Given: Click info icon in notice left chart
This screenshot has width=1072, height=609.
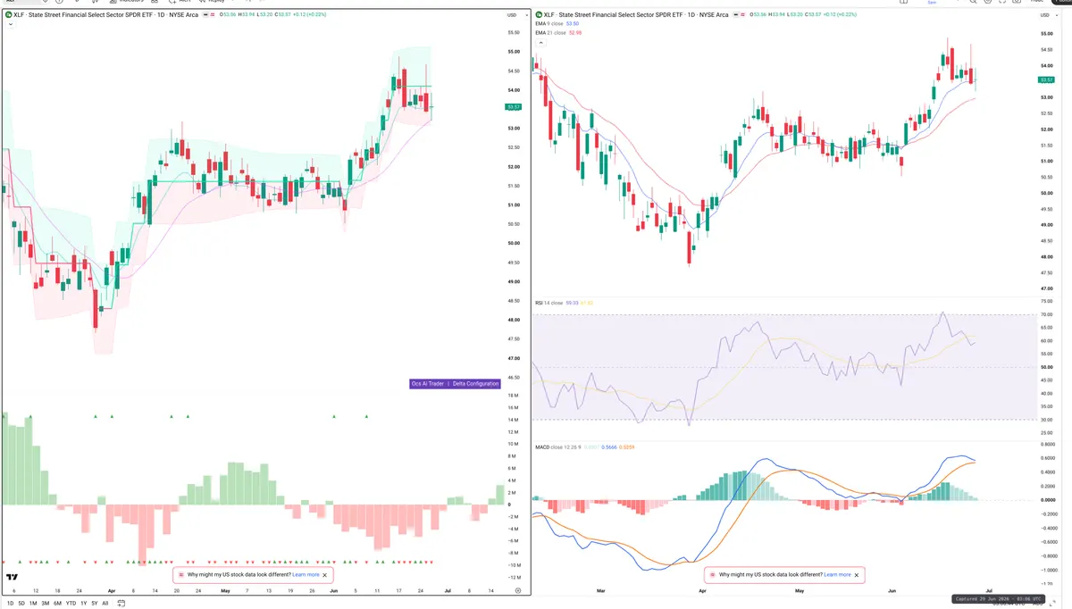Looking at the screenshot, I should 180,575.
